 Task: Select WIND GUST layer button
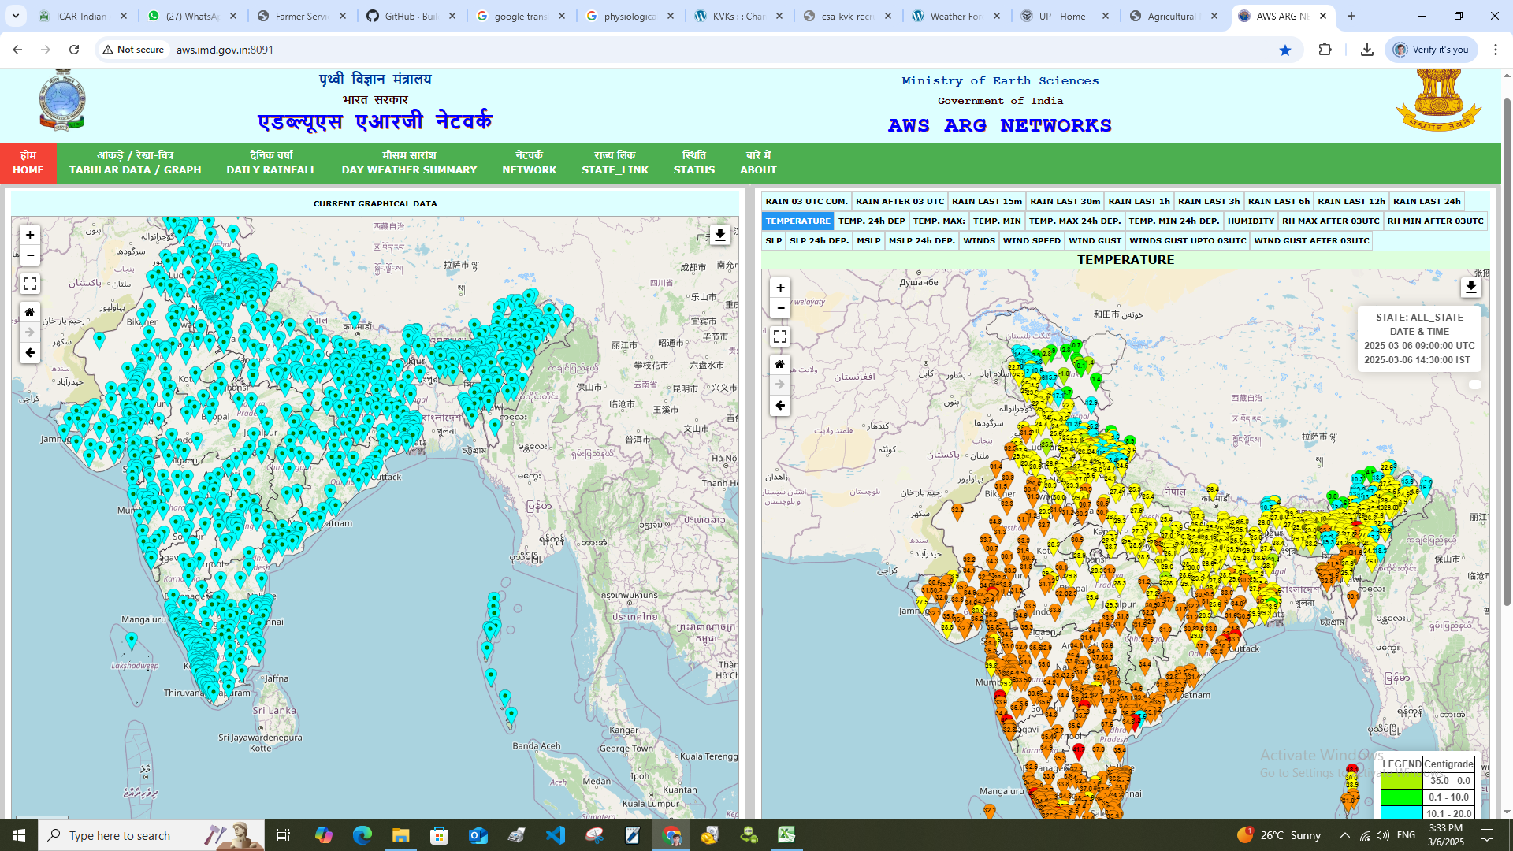point(1095,241)
